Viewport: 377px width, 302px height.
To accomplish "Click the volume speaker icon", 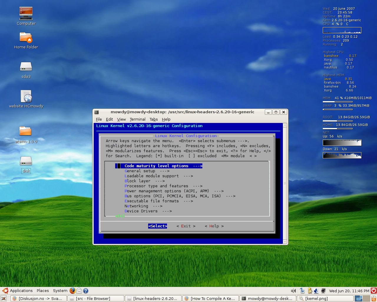I will tap(293, 291).
